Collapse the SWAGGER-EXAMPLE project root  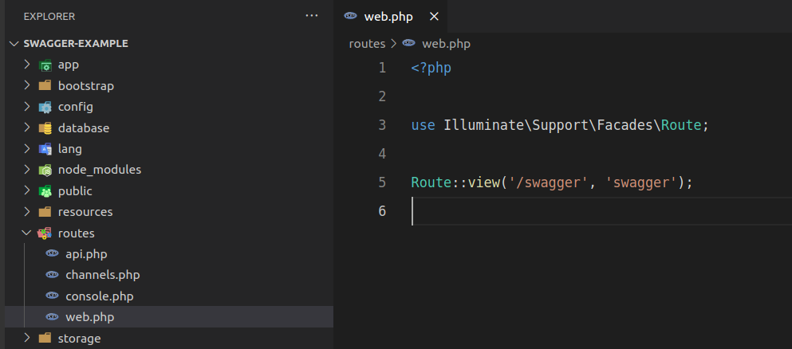click(x=14, y=44)
